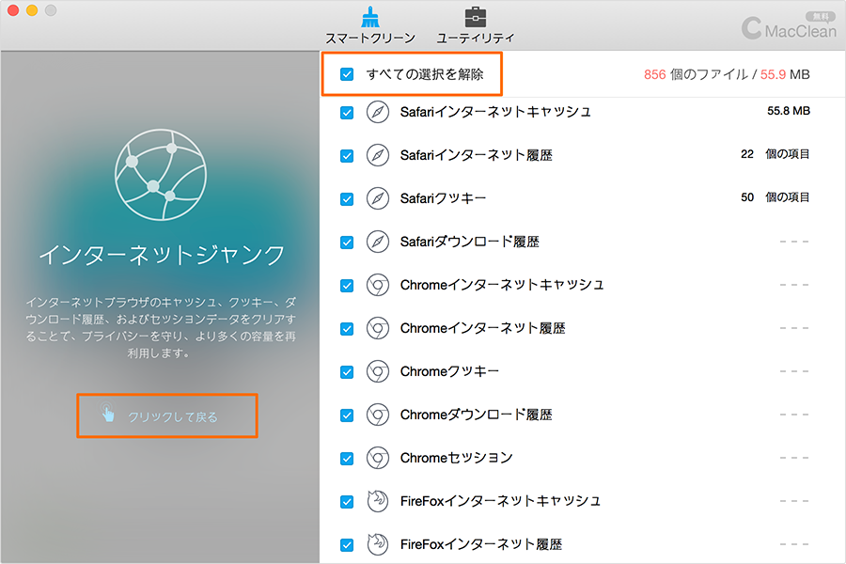
Task: Click the クリックして戻る link text
Action: coord(173,417)
